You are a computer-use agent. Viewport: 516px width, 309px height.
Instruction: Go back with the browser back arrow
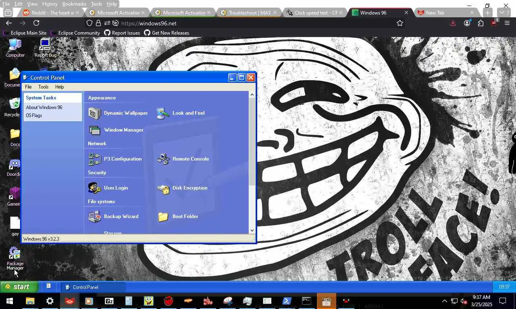(x=9, y=23)
